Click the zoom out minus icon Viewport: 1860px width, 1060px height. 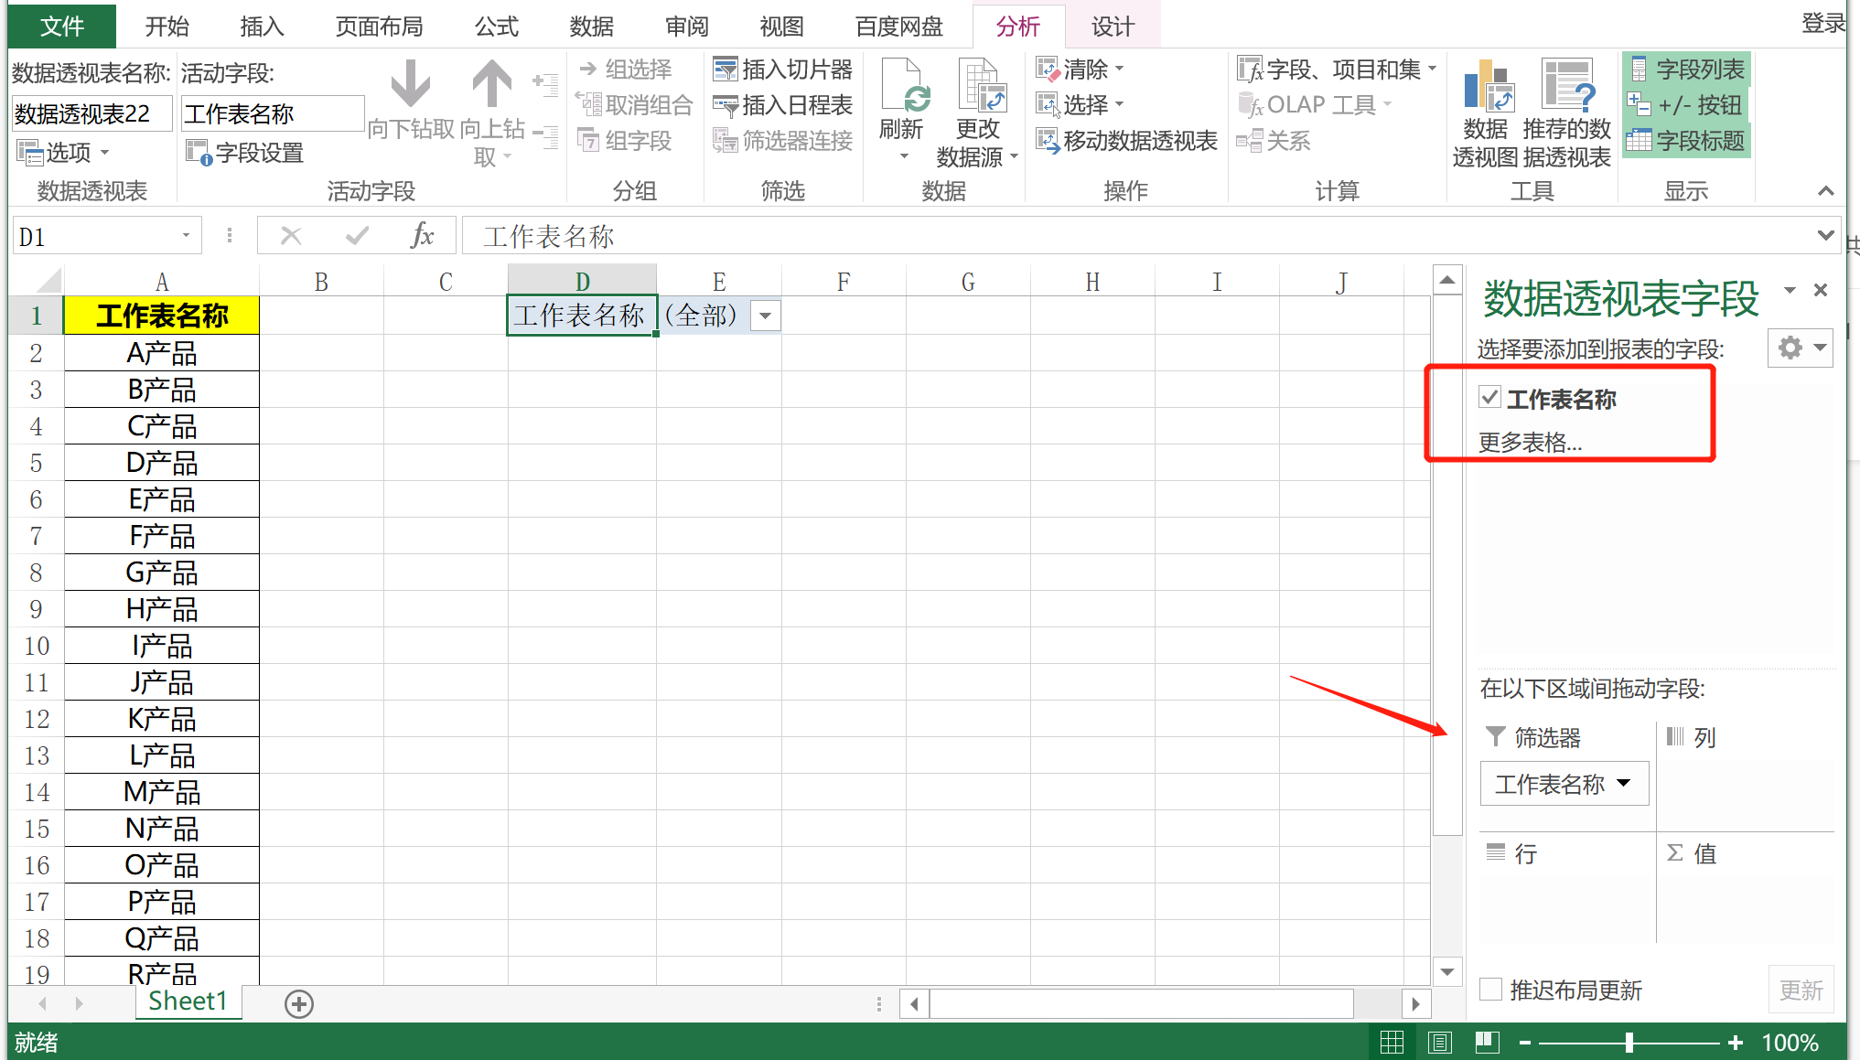tap(1525, 1042)
